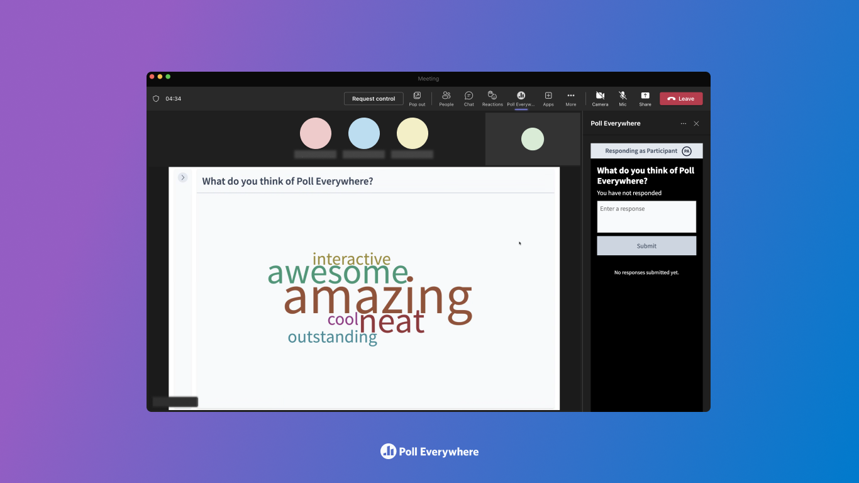
Task: Submit your poll response
Action: 646,245
